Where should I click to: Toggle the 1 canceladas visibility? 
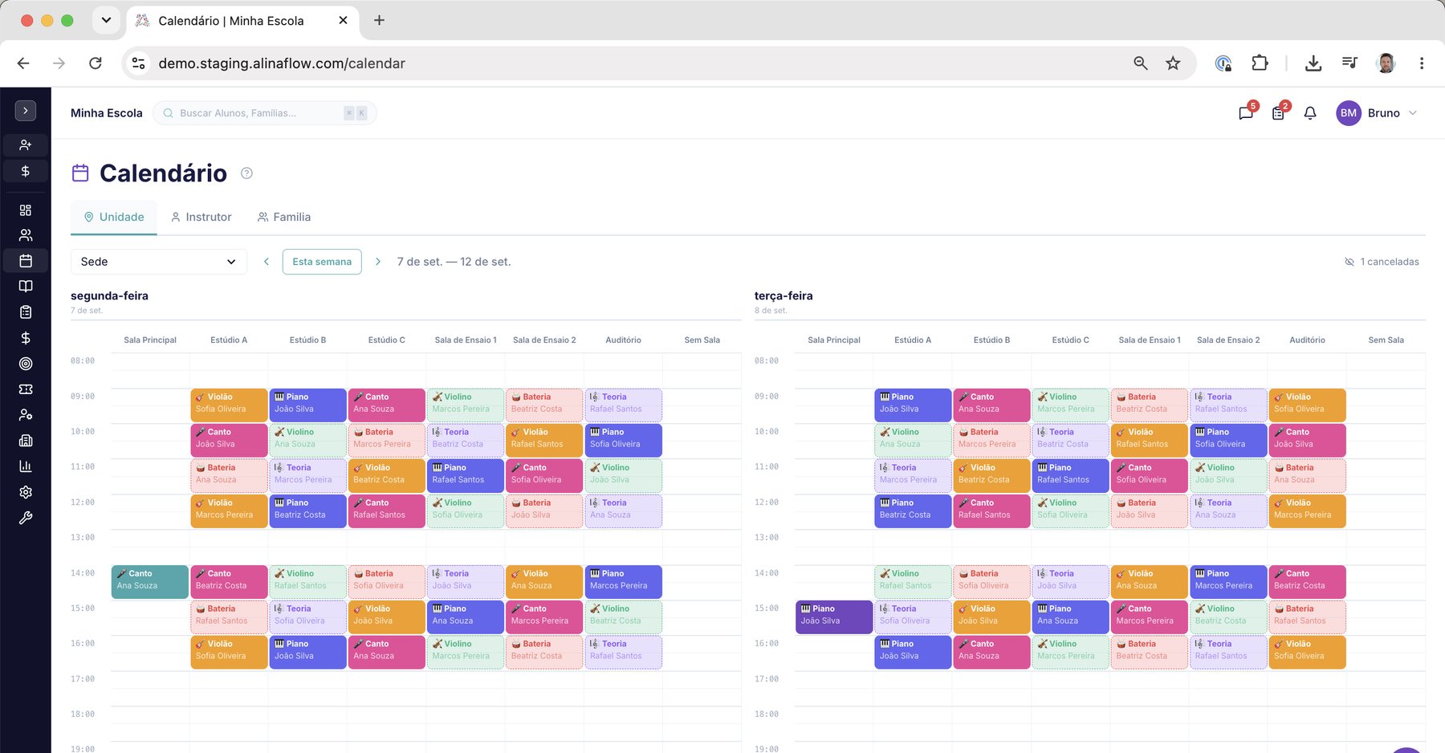(x=1382, y=262)
